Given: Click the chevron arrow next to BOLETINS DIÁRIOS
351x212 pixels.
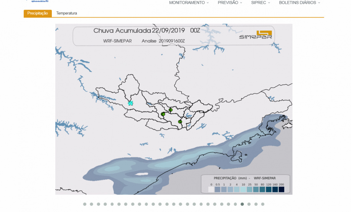Looking at the screenshot, I should tap(319, 3).
